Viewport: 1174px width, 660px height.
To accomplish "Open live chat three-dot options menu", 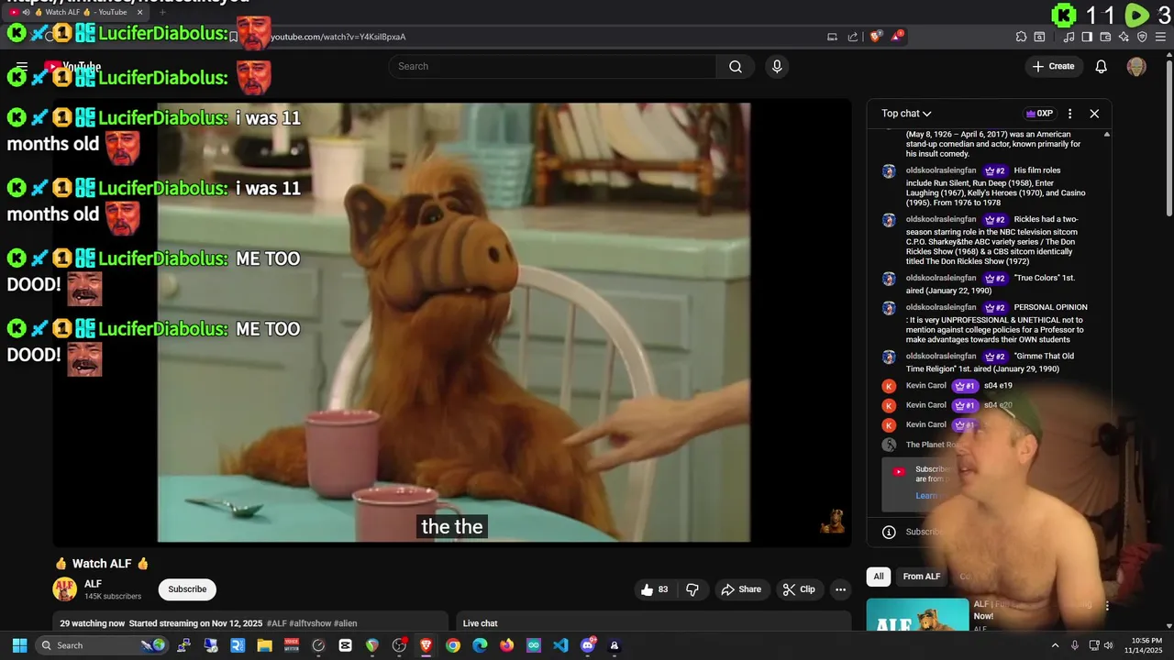I will coord(1069,114).
